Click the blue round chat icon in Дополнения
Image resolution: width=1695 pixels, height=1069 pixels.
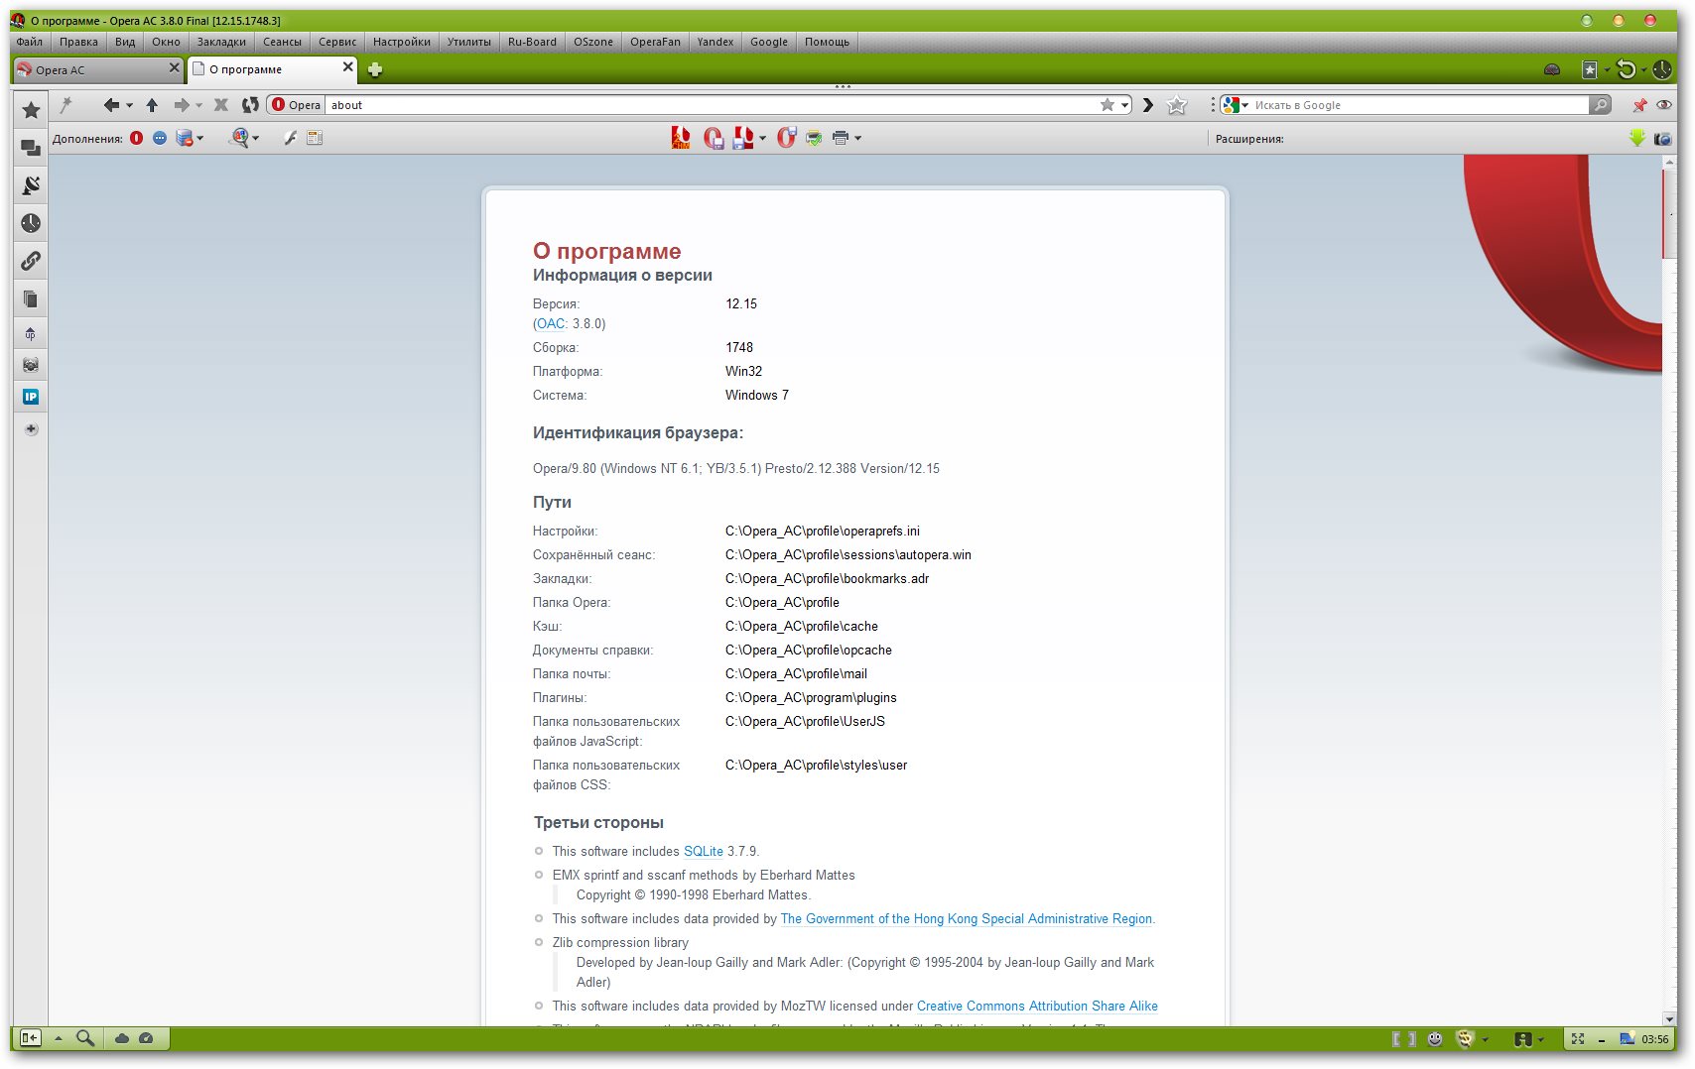160,138
